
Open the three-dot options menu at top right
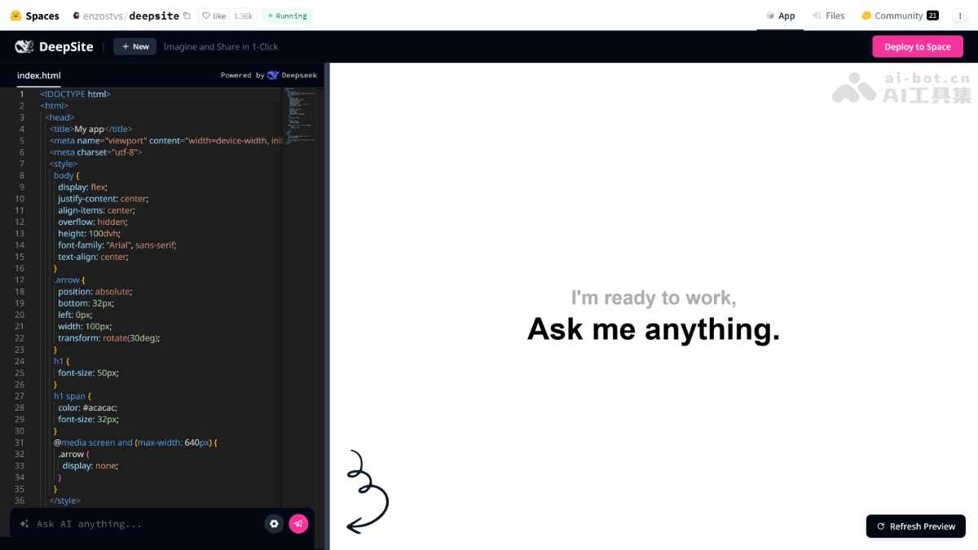click(960, 15)
